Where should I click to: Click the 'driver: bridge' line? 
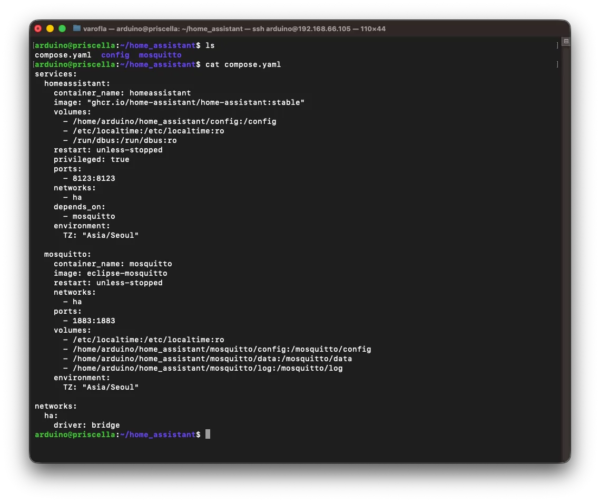coord(86,426)
